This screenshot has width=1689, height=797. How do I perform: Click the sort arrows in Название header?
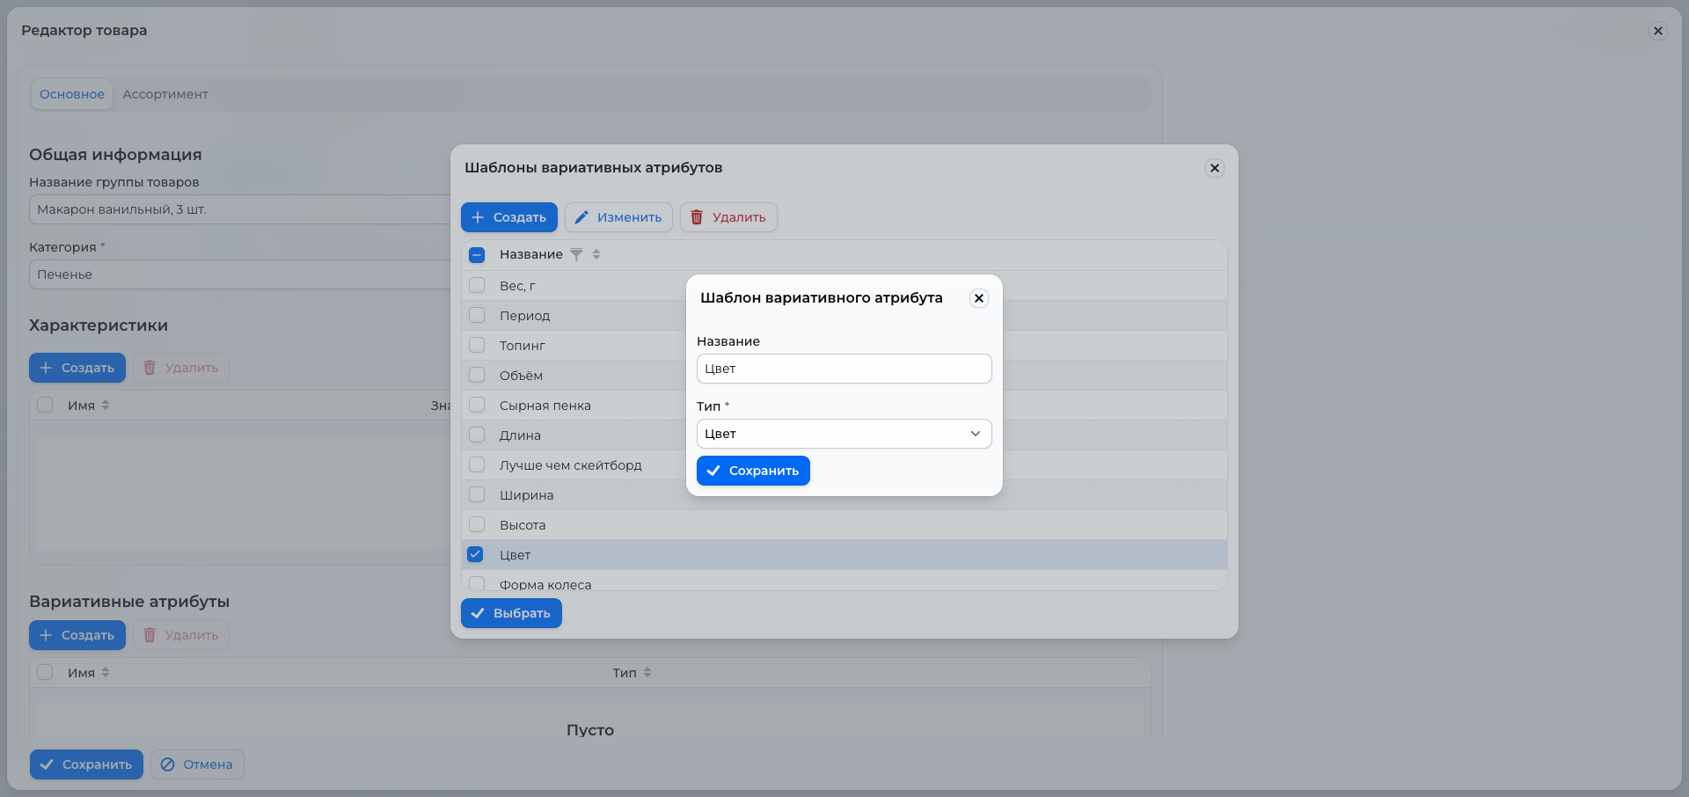(596, 255)
